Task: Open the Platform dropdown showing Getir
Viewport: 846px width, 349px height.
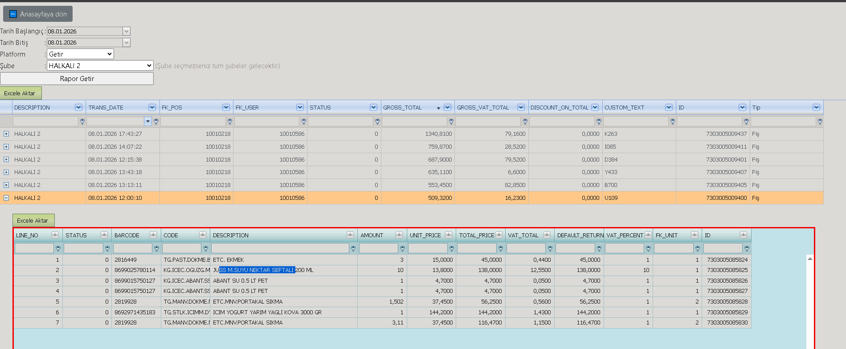Action: click(x=80, y=54)
